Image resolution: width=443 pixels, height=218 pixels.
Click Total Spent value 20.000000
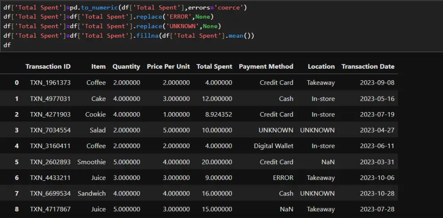[217, 162]
